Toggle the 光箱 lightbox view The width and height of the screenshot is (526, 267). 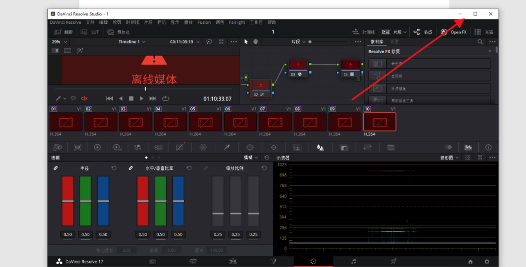484,32
